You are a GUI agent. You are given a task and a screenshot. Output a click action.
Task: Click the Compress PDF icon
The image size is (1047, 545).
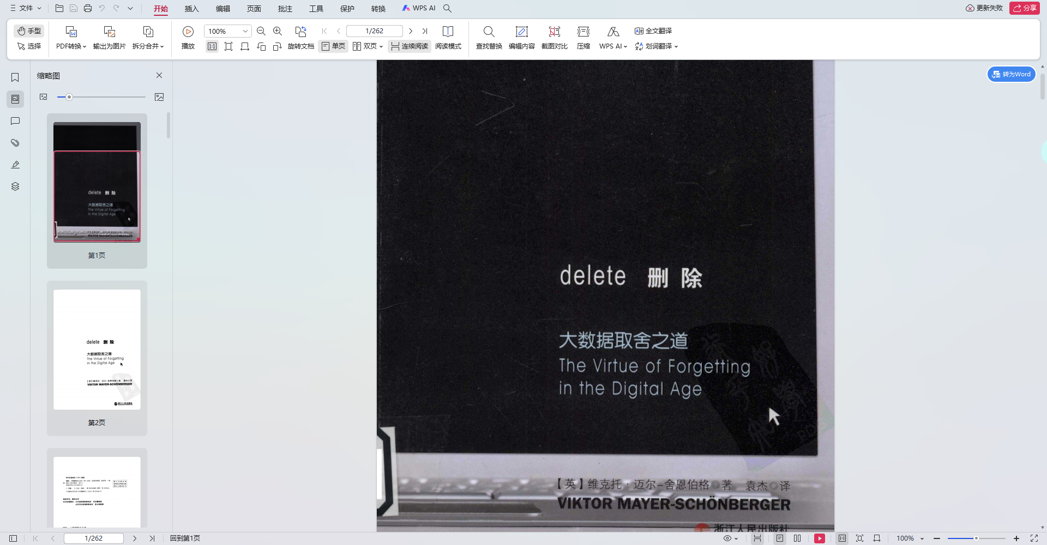pos(583,32)
